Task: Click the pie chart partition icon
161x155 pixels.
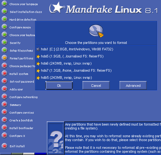Action: click(96, 31)
